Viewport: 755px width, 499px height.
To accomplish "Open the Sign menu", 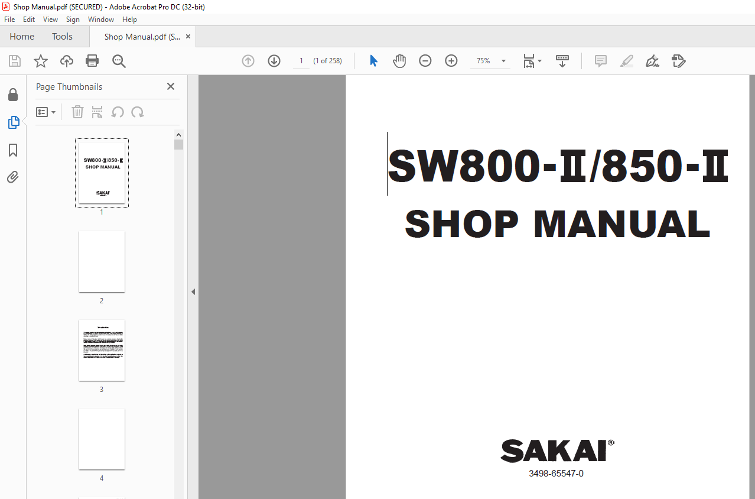I will click(73, 20).
